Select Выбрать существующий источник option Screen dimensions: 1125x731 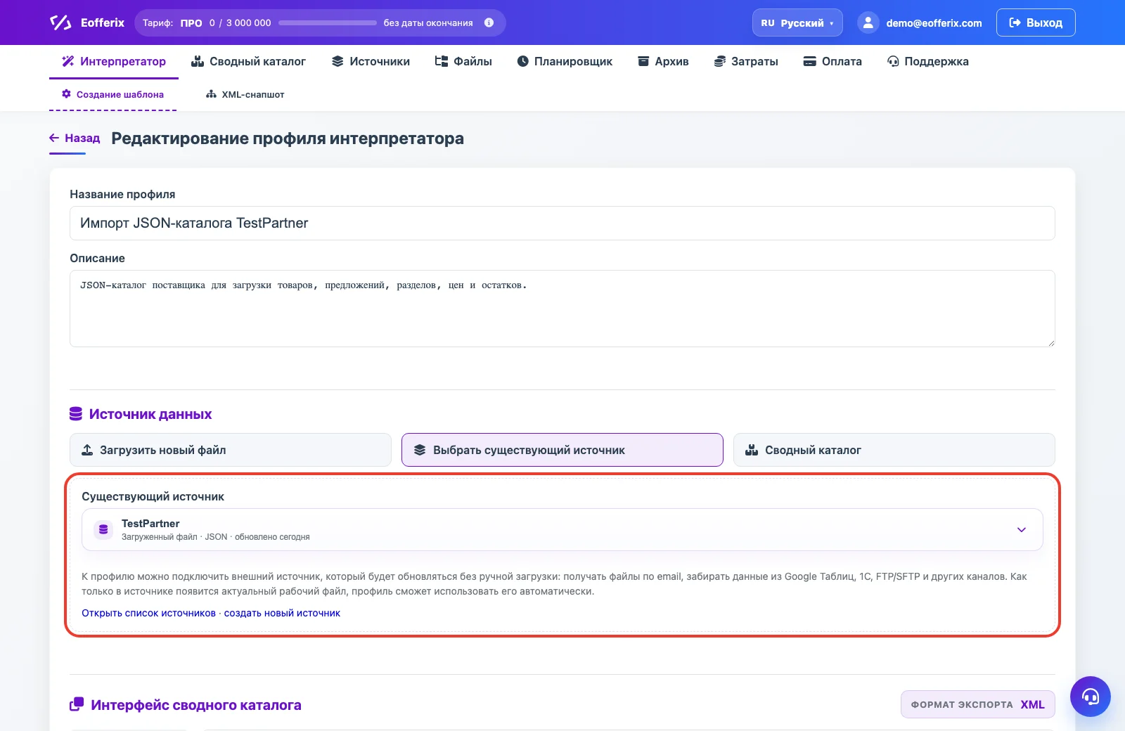pyautogui.click(x=562, y=450)
